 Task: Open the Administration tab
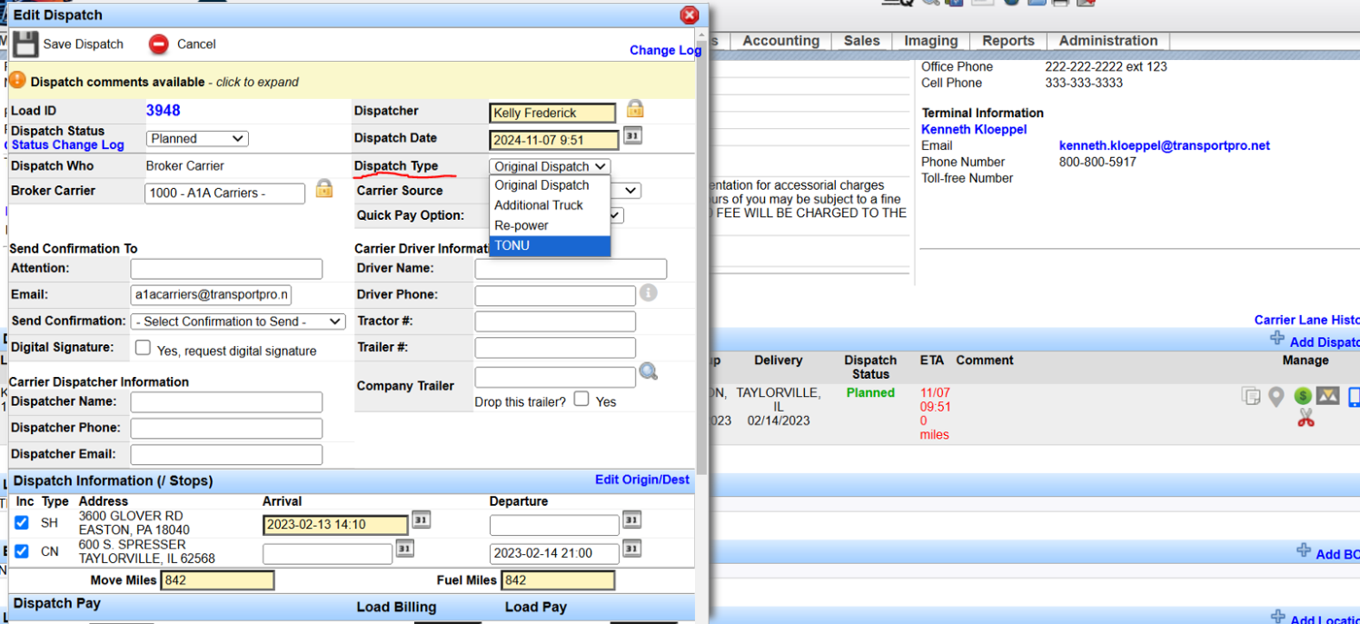pyautogui.click(x=1107, y=41)
